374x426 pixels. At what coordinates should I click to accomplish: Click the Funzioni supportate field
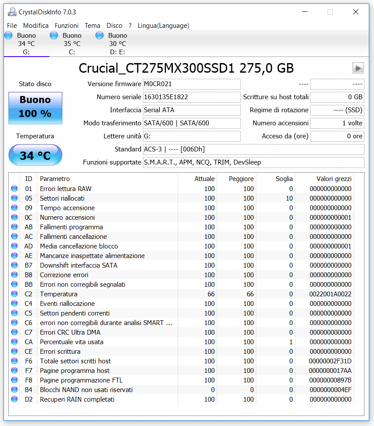(x=254, y=162)
